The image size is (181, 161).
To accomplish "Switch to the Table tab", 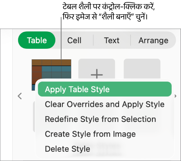I will click(37, 40).
